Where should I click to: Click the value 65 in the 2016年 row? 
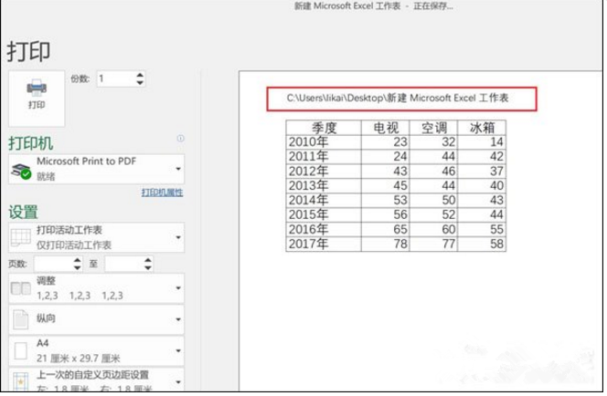(x=400, y=230)
